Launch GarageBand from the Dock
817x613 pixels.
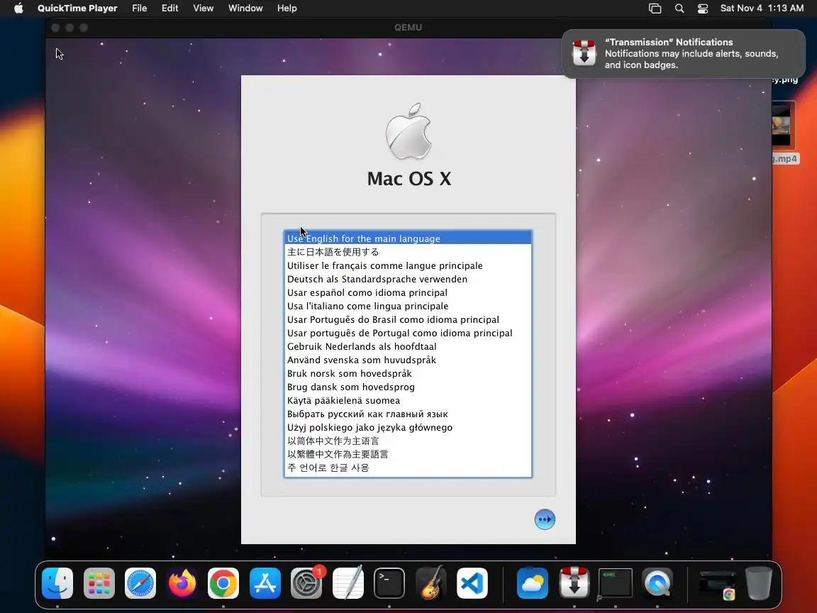coord(431,583)
